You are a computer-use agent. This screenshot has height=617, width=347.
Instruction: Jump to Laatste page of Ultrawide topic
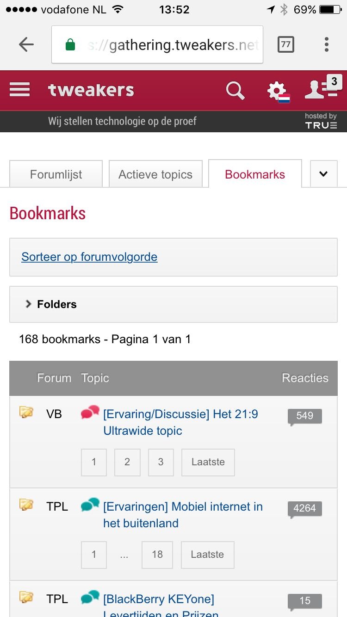(208, 462)
